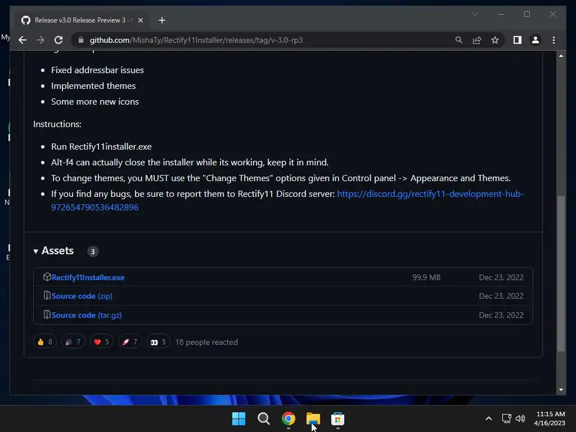
Task: View site information padlock icon
Action: click(81, 40)
